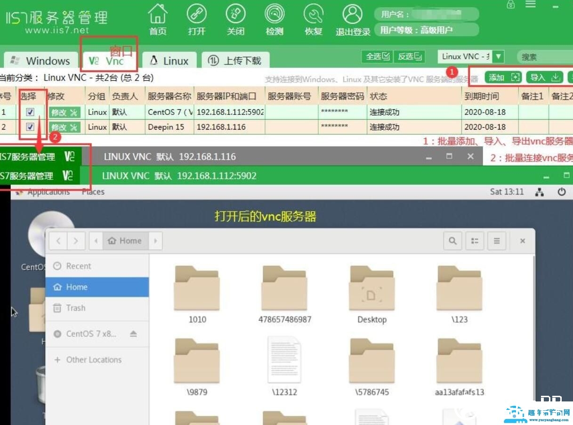Open the 首页 home icon
This screenshot has width=573, height=425.
pyautogui.click(x=158, y=19)
